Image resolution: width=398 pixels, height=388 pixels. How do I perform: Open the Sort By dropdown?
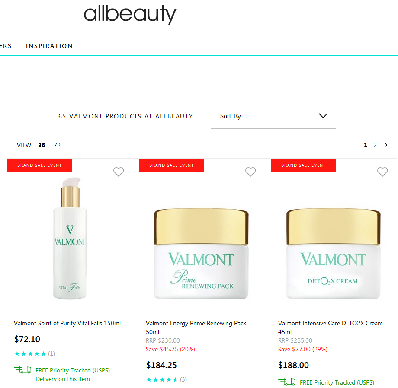(x=273, y=116)
